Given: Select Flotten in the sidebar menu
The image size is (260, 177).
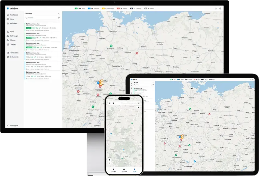Looking at the screenshot, I should point(14,40).
